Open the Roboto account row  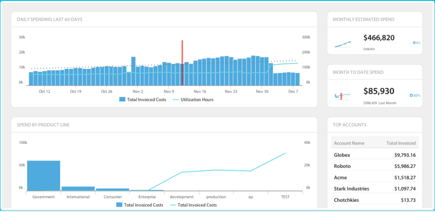point(375,166)
